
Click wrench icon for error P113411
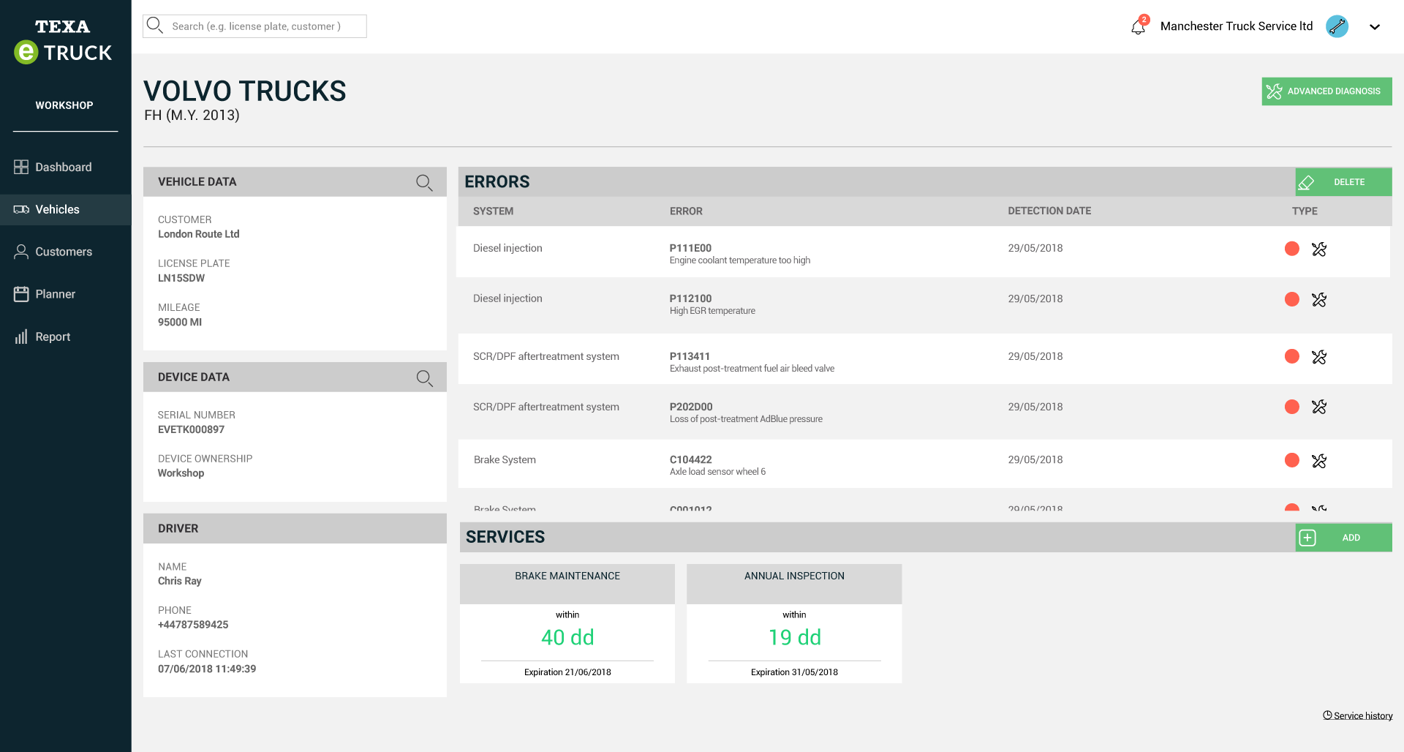tap(1319, 357)
